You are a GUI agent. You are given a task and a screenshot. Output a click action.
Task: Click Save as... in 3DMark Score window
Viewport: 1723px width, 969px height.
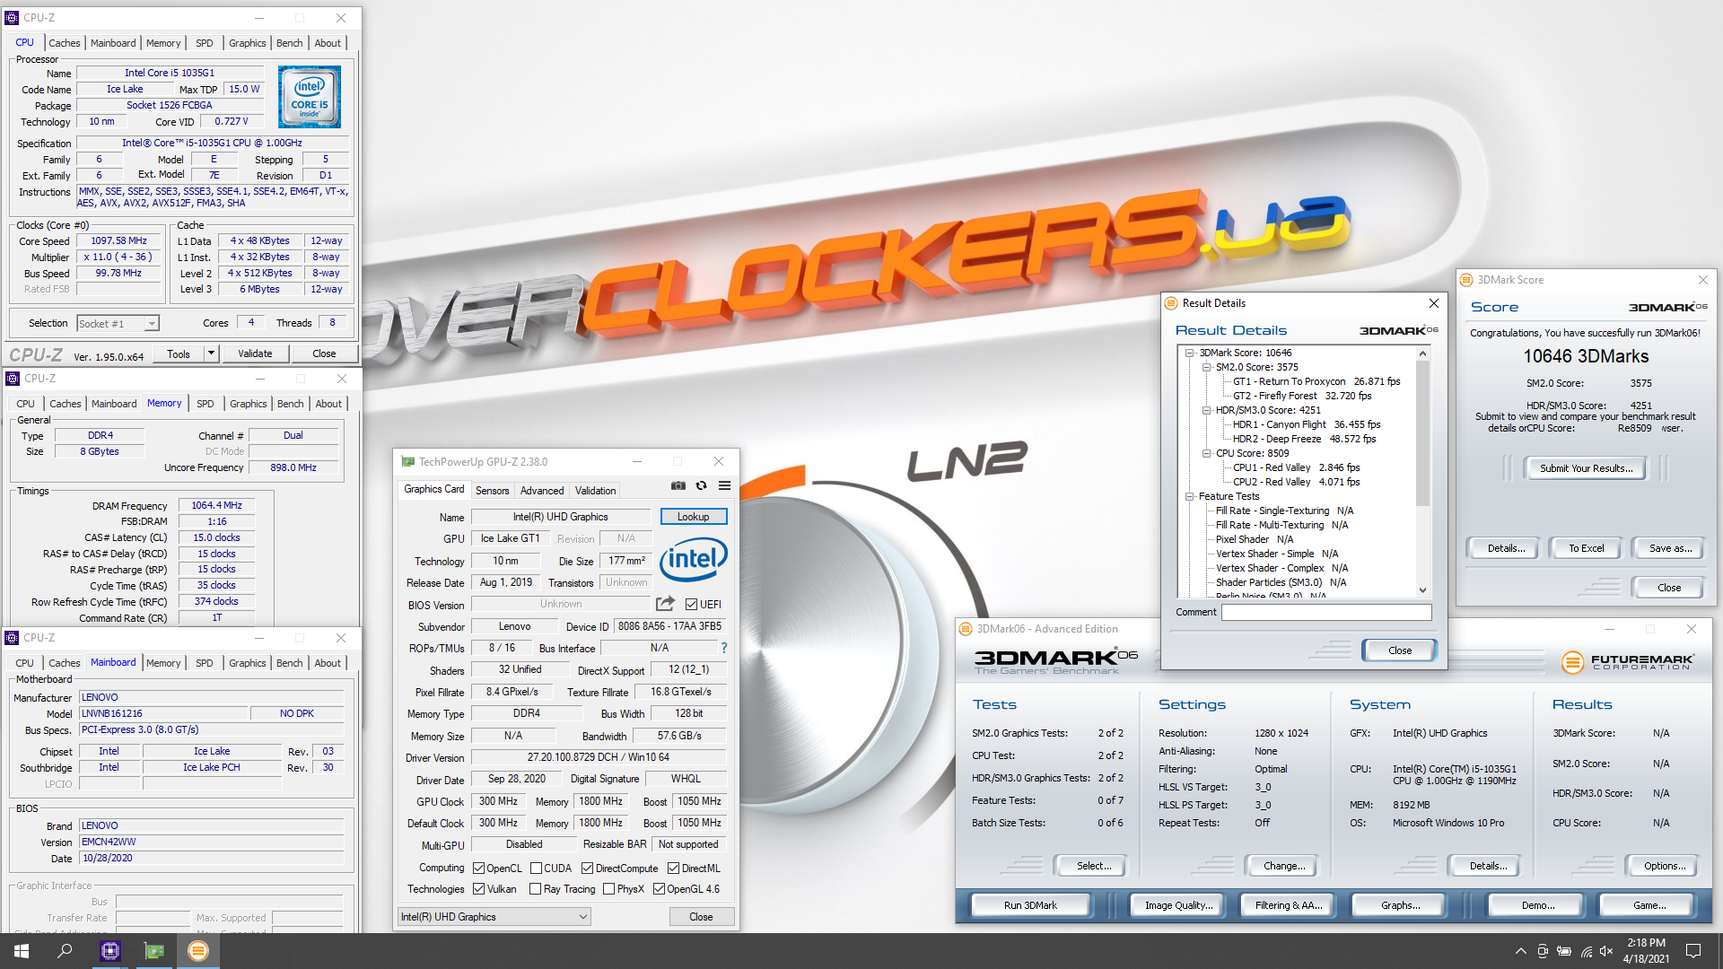1670,548
